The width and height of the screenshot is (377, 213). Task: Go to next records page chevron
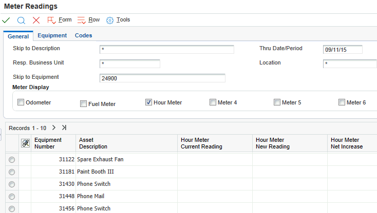click(53, 127)
